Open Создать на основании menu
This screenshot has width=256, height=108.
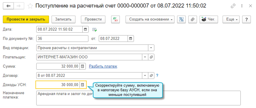pos(150,19)
